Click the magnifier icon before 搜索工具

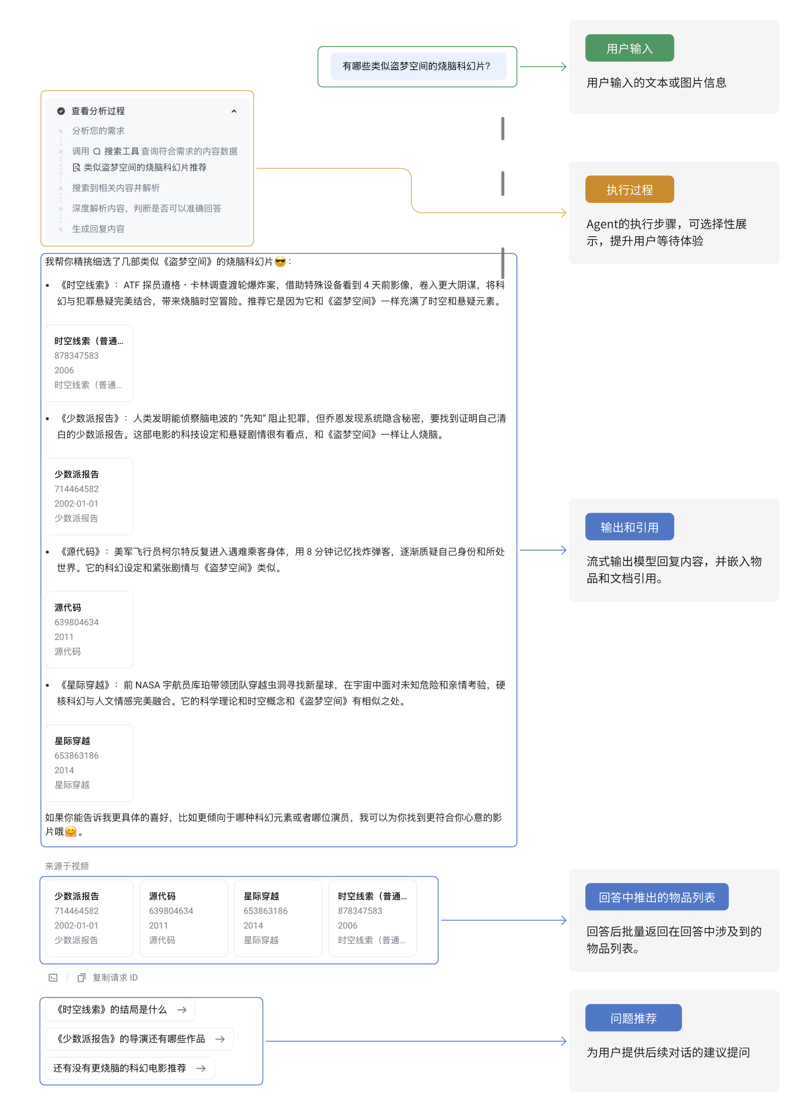coord(97,152)
